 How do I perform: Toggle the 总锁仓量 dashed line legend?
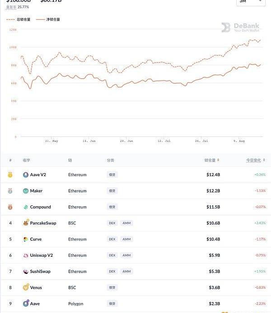[19, 20]
